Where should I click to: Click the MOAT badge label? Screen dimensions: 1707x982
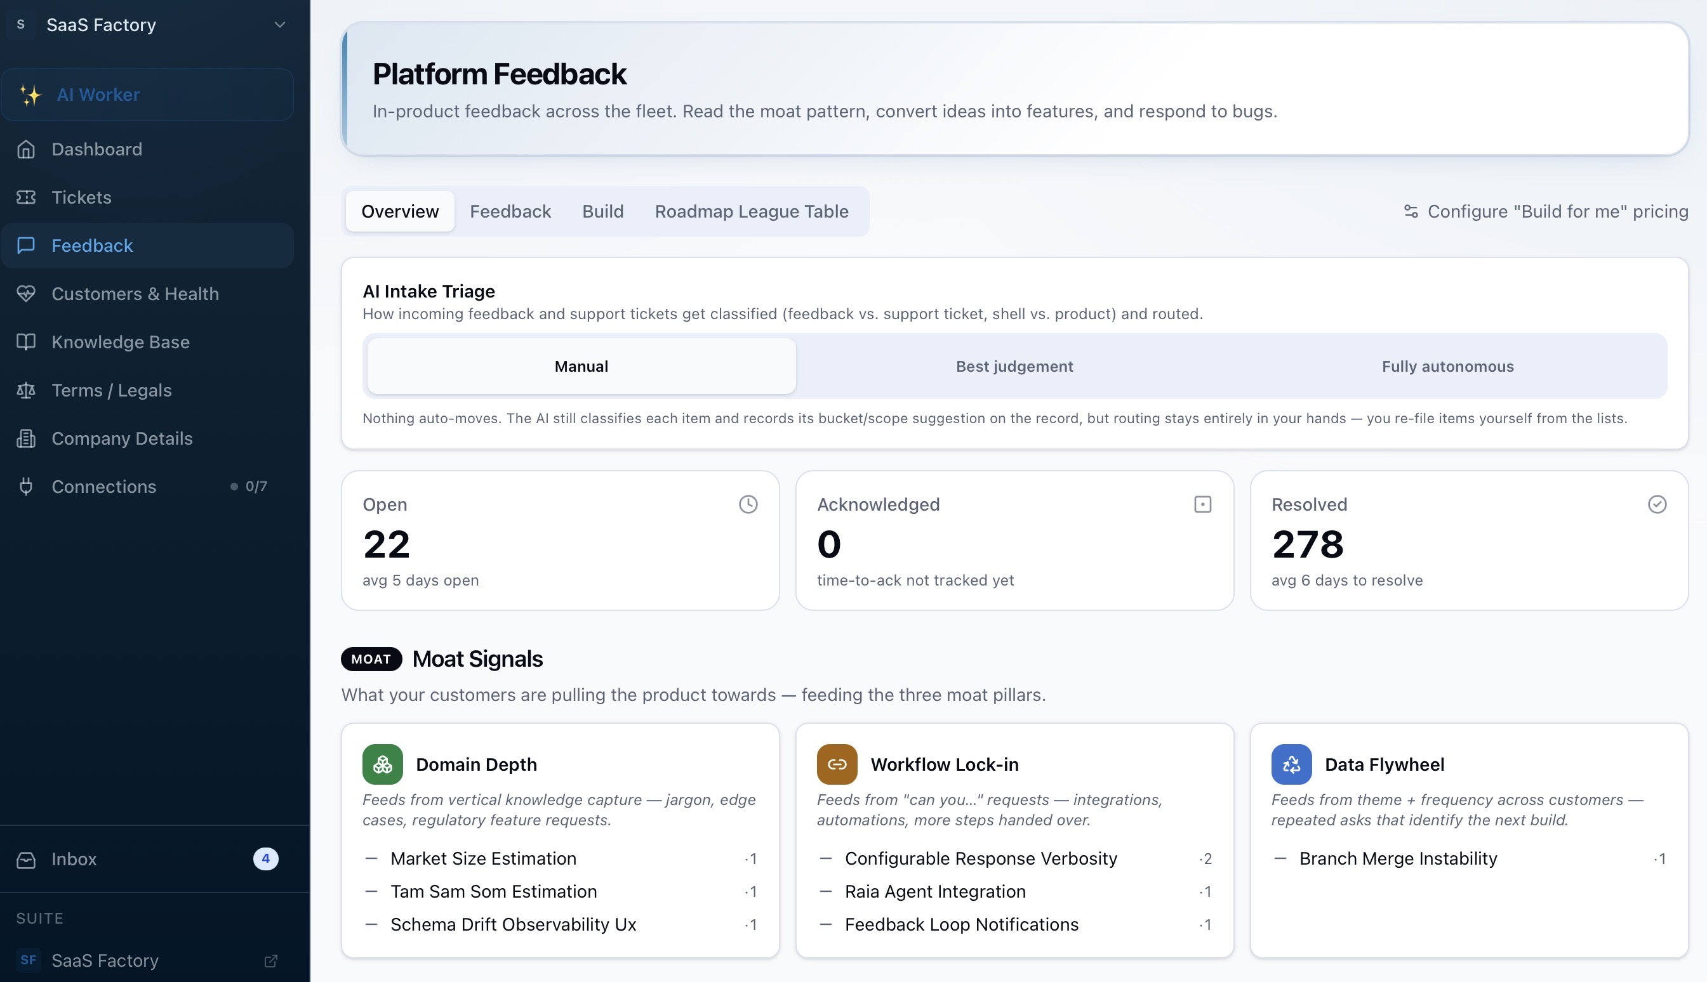(371, 659)
